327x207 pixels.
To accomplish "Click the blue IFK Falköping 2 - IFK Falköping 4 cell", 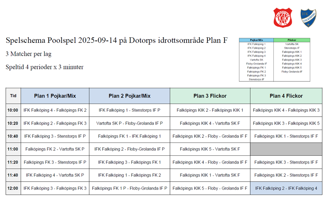I will pos(286,188).
